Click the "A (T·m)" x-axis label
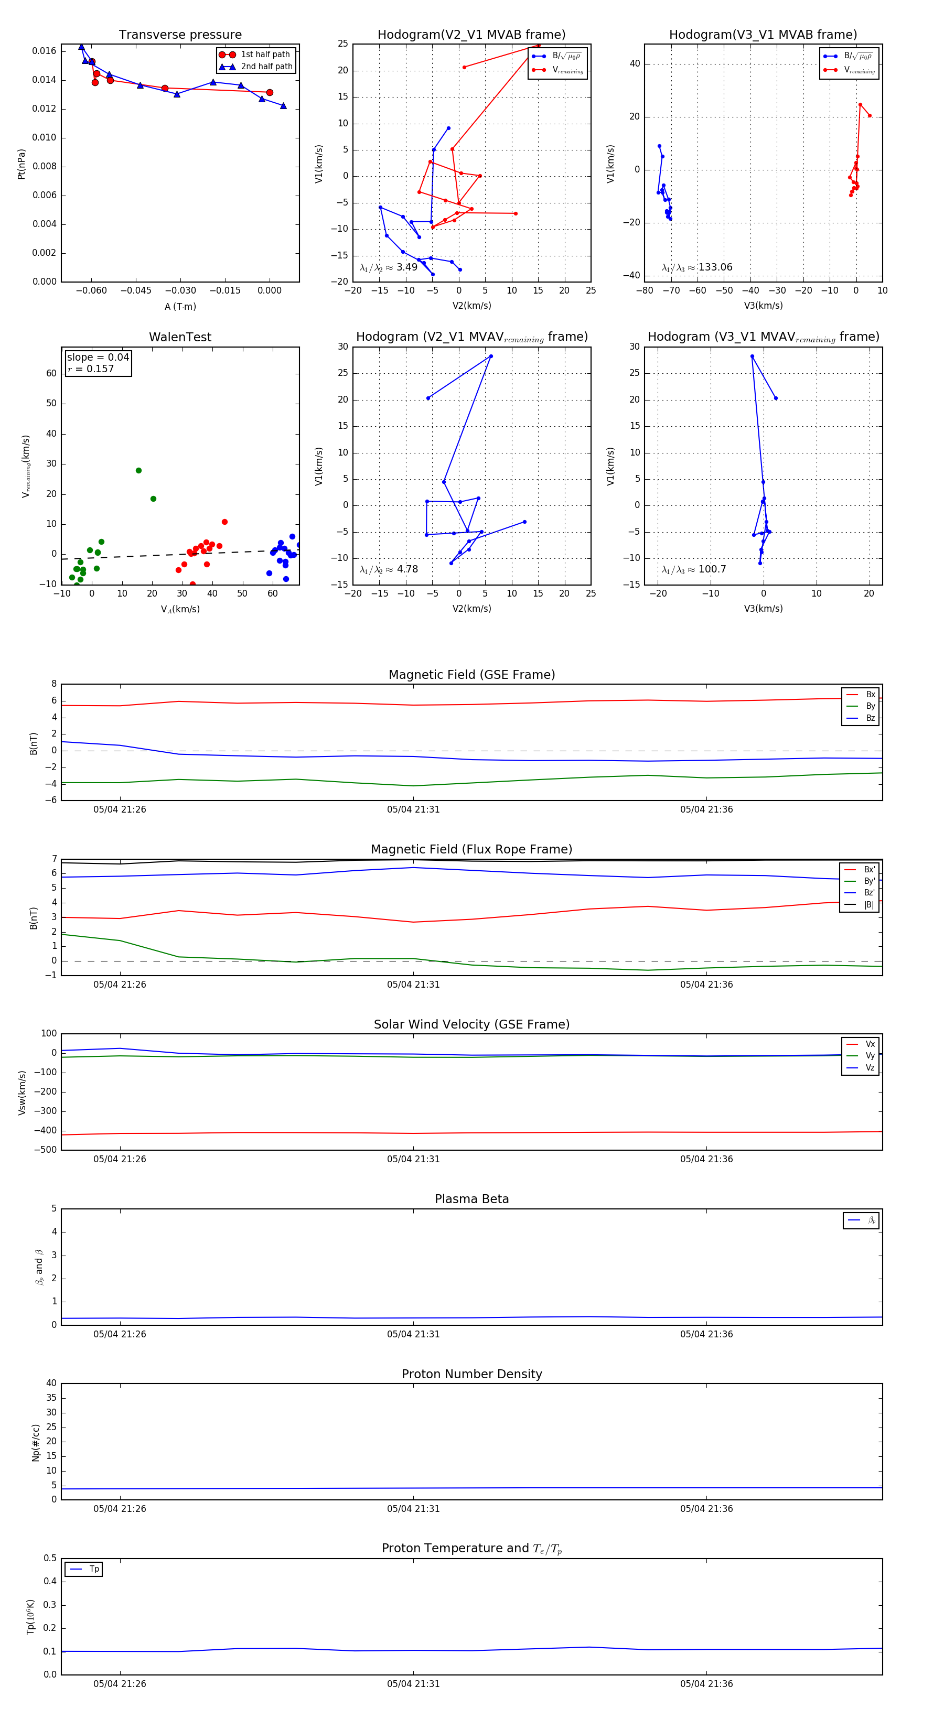 click(x=180, y=306)
